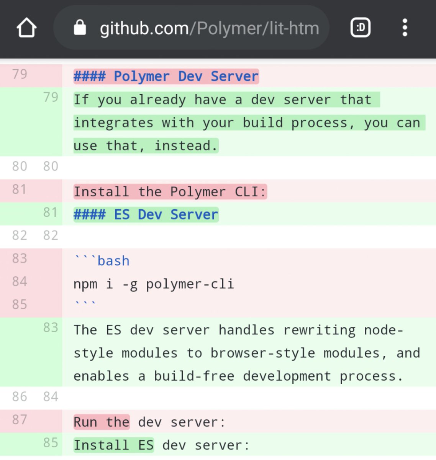The height and width of the screenshot is (460, 436).
Task: Click deleted heading '#### Polymer Dev Server'
Action: (166, 76)
